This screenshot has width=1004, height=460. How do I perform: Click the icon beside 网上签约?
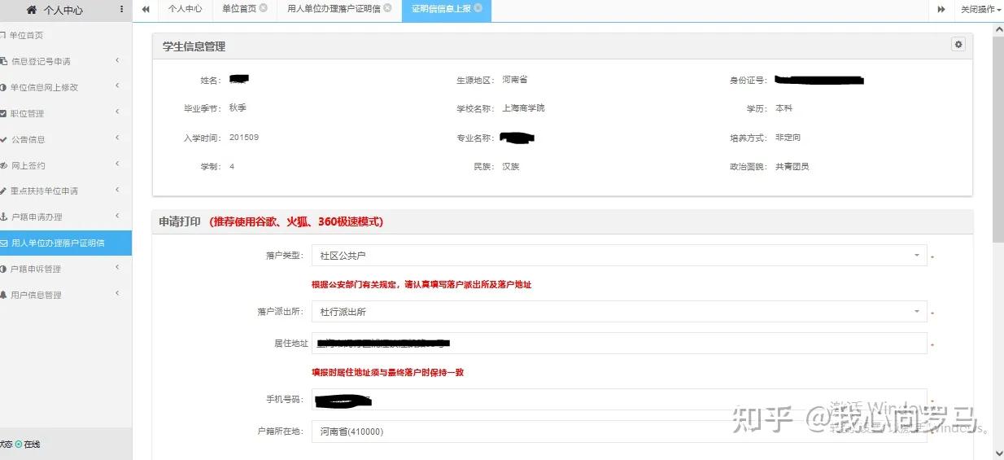3,165
